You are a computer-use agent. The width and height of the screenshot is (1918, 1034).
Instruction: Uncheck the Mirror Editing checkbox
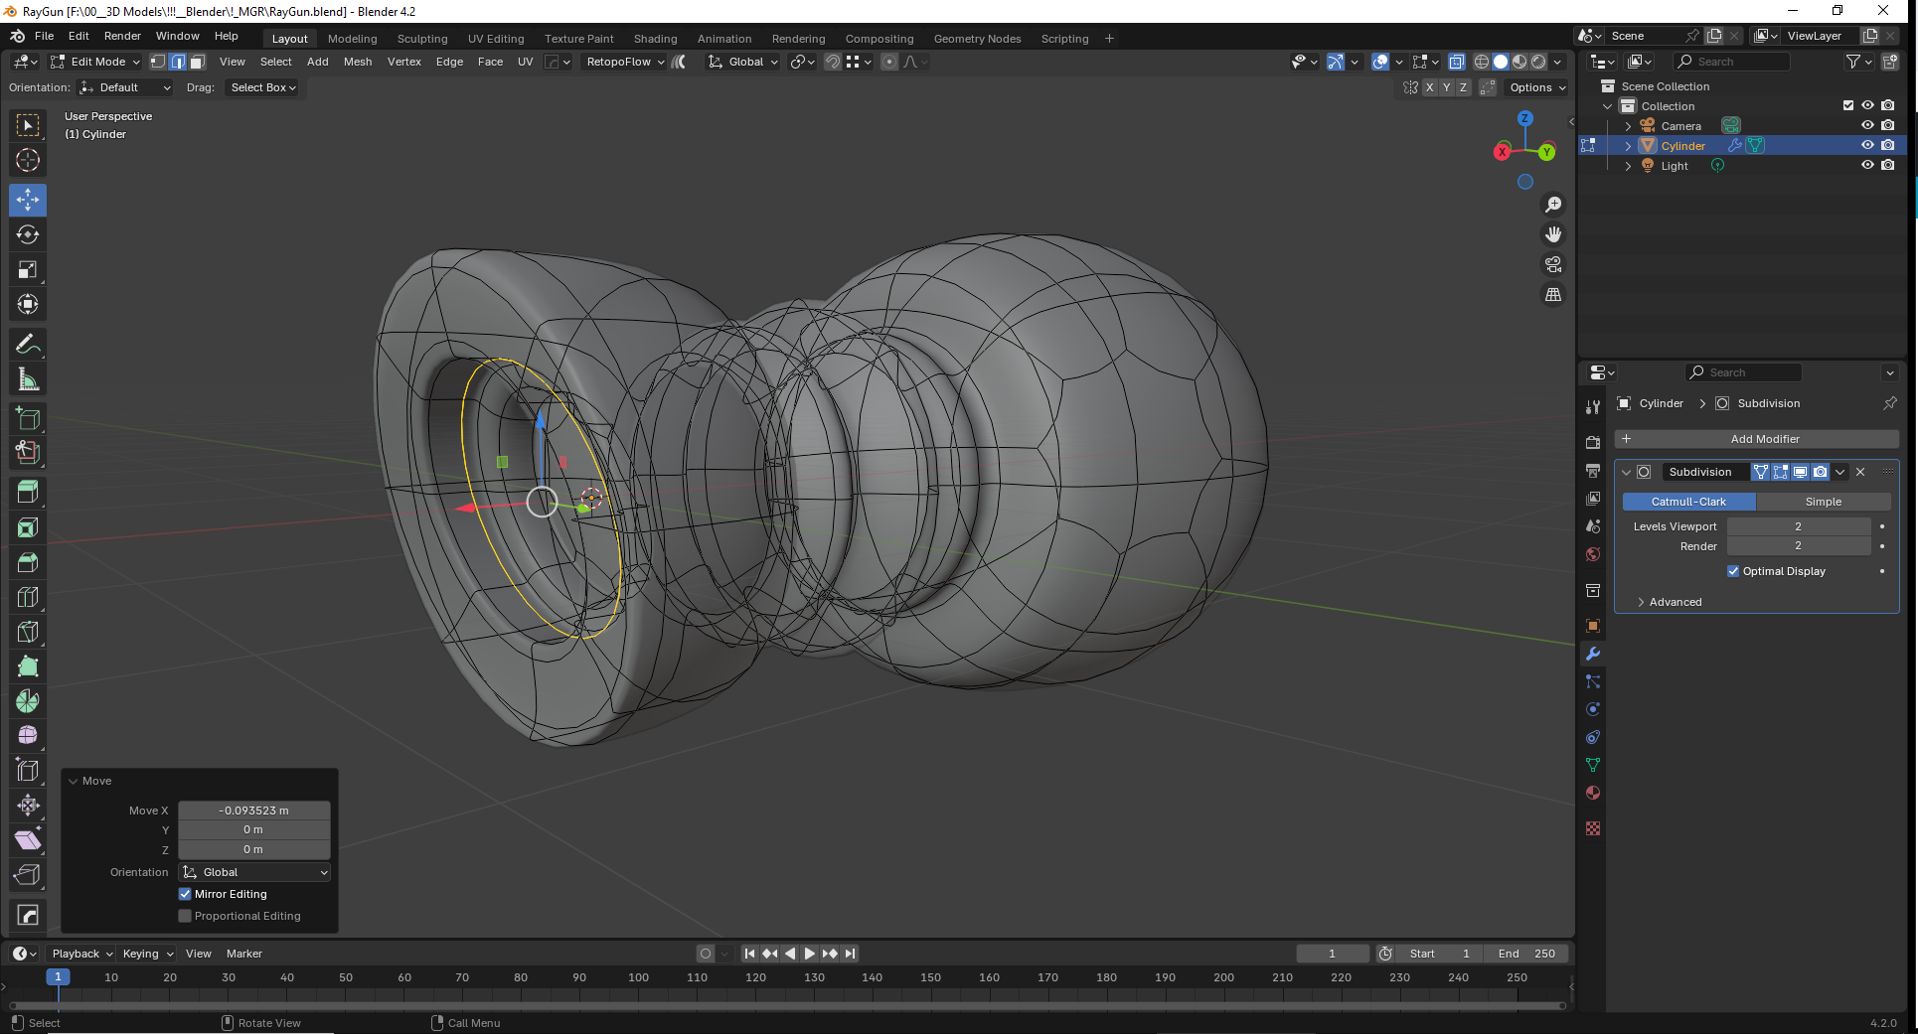pyautogui.click(x=185, y=894)
